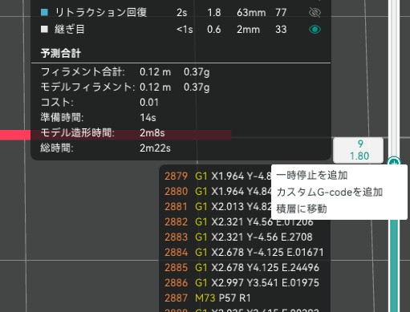
Task: Click the 予測合計 heading
Action: click(x=61, y=53)
